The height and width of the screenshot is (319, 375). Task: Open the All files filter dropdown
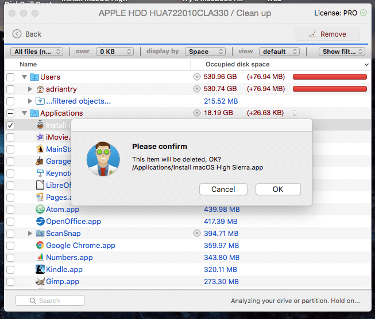pyautogui.click(x=37, y=52)
